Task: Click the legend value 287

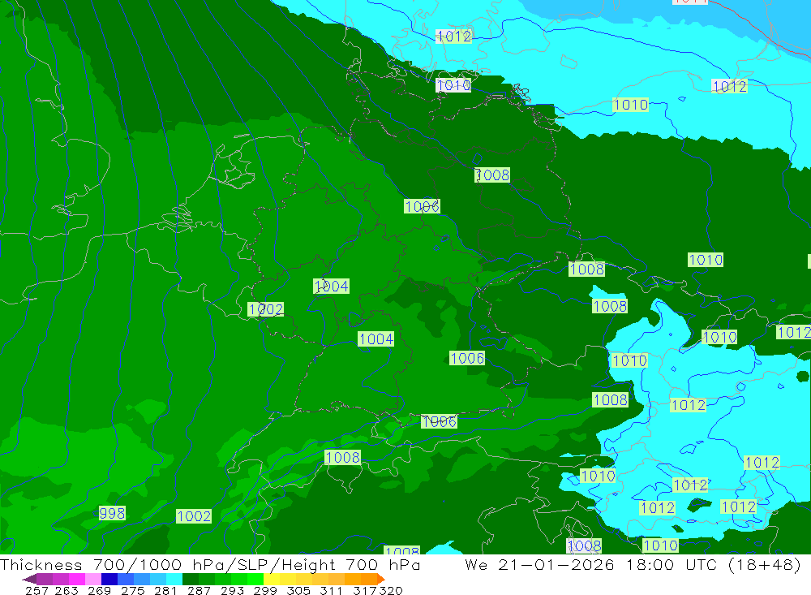Action: (199, 590)
